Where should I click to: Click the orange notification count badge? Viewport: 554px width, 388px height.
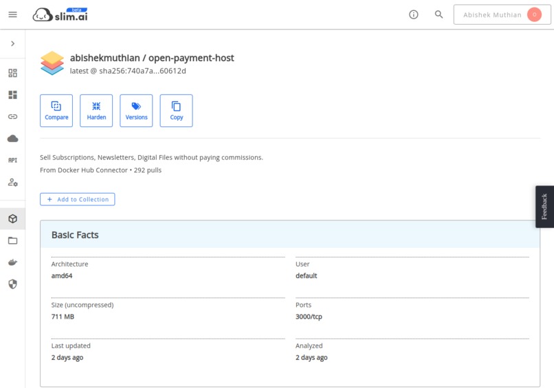534,14
